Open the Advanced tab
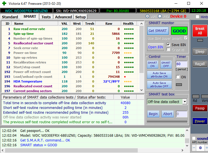The image size is (208, 153). 64,17
